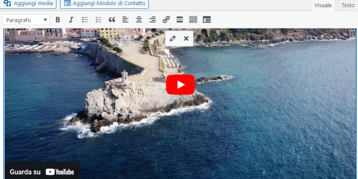Remove the embedded video with X icon
This screenshot has width=358, height=179.
186,39
